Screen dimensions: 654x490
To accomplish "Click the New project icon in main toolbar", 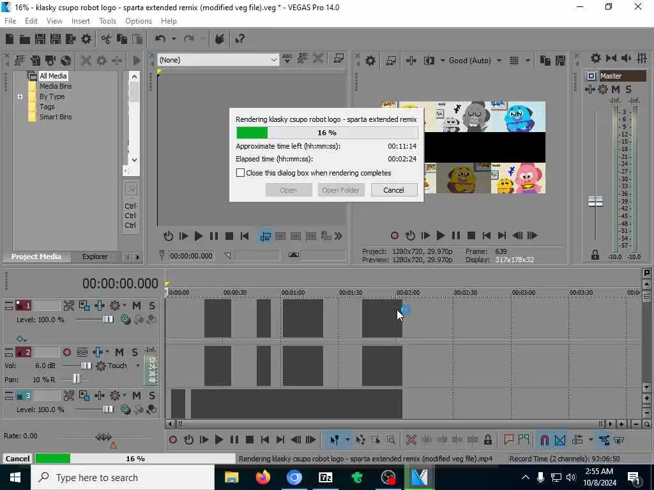I will 9,39.
